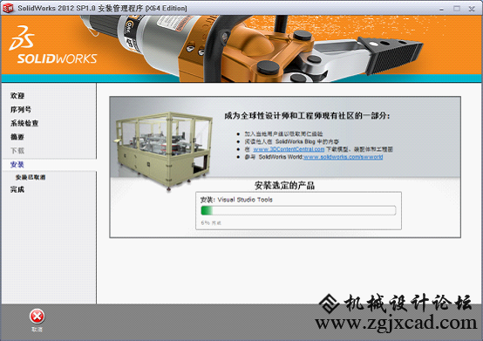Select the 完成 sidebar step
483x341 pixels.
tap(17, 189)
